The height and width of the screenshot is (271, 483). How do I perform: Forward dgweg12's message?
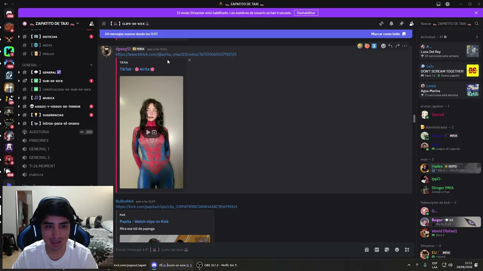[x=397, y=46]
